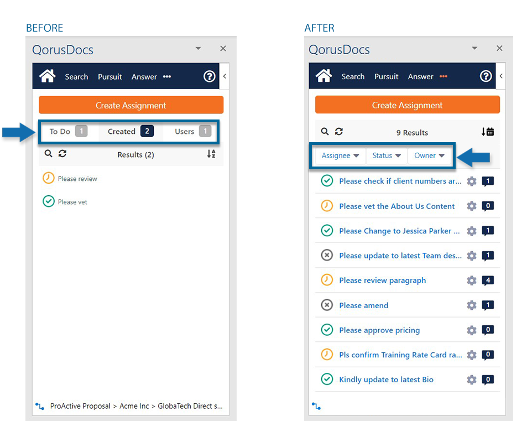
Task: Collapse AFTER panel using the side chevron
Action: coord(500,76)
